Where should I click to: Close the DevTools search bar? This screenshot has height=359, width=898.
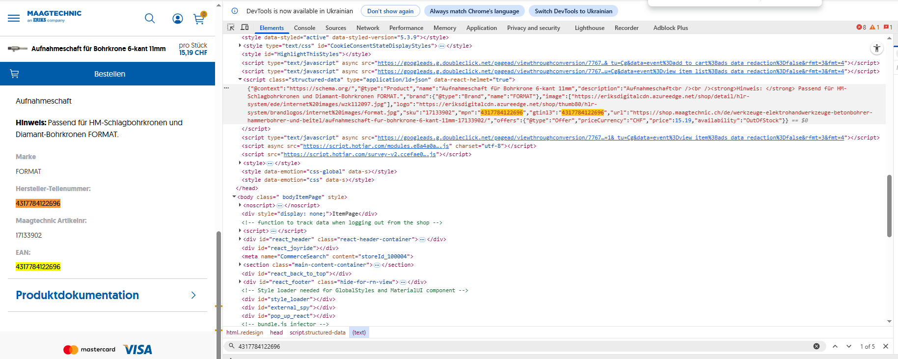tap(886, 346)
